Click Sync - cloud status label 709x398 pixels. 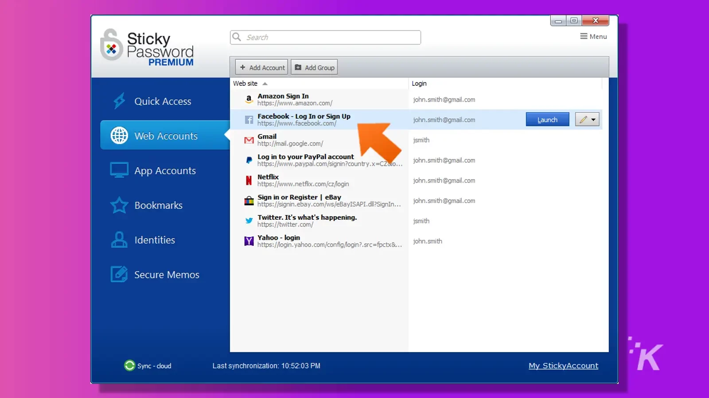click(x=154, y=366)
